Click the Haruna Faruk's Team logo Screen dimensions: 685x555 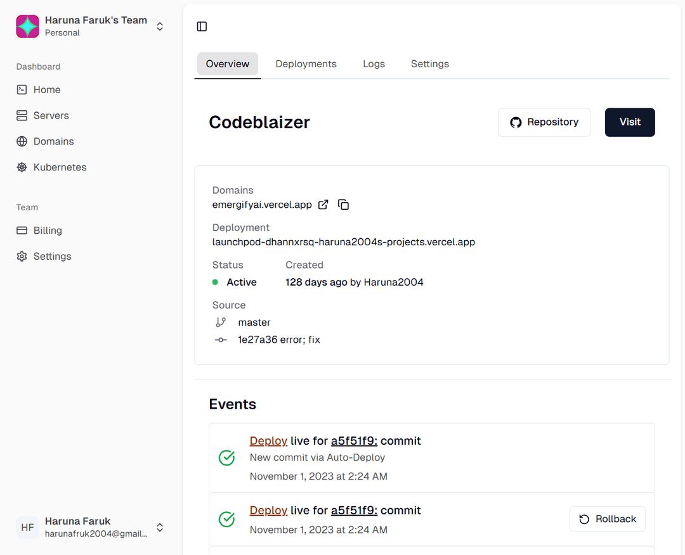(27, 26)
